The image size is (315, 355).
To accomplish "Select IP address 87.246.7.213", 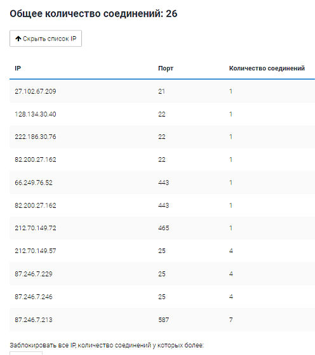I will click(x=34, y=320).
